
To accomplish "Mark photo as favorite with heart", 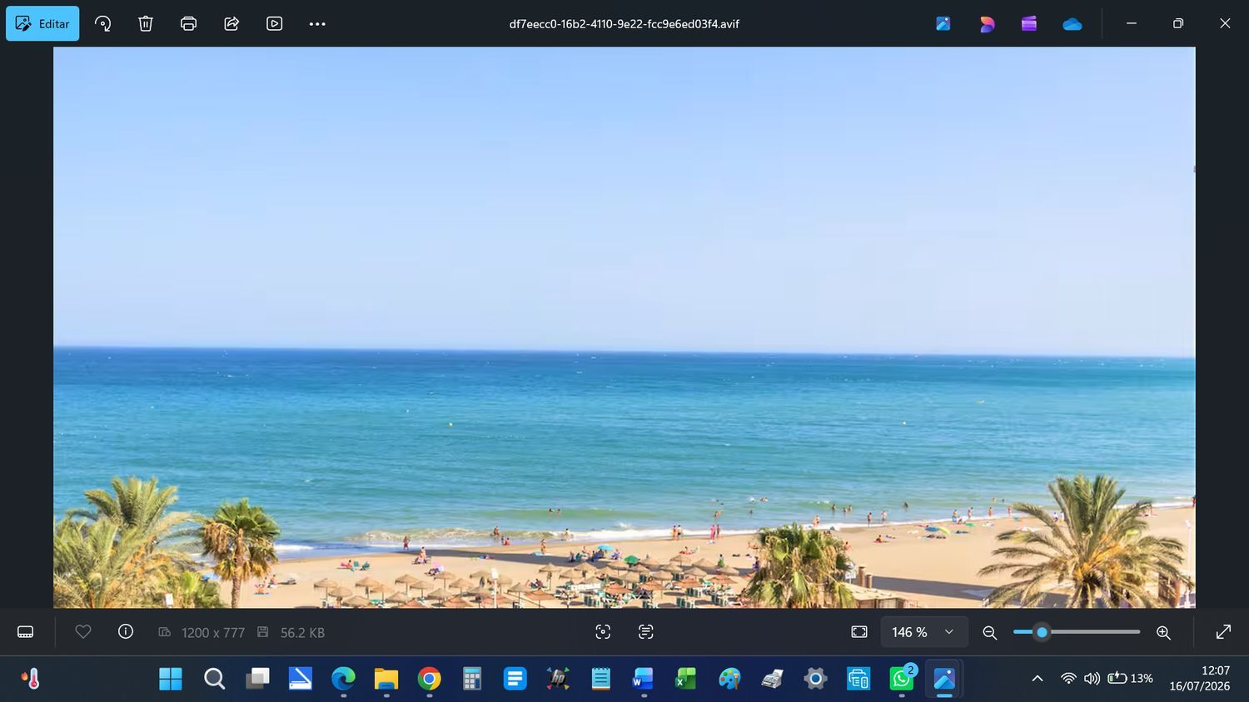I will point(83,632).
